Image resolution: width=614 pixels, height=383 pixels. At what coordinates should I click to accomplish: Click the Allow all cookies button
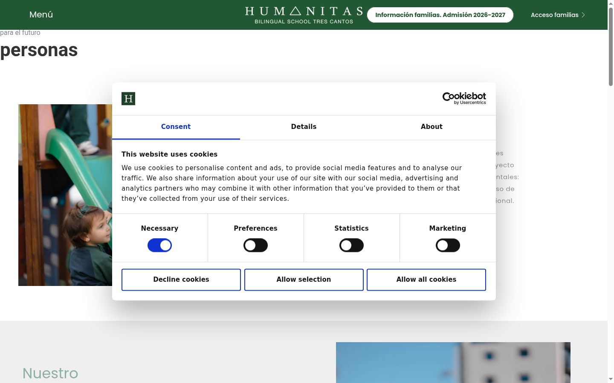click(426, 280)
